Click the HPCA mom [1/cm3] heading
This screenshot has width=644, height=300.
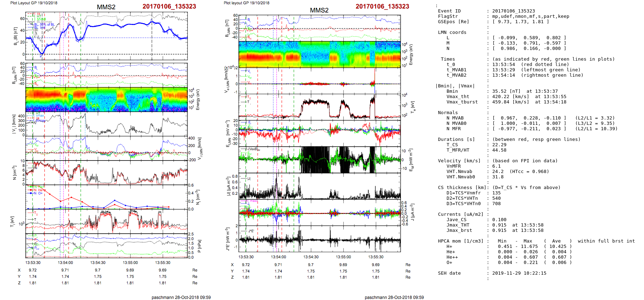tap(461, 241)
